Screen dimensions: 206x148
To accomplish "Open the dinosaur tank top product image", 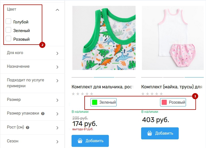I will (104, 38).
